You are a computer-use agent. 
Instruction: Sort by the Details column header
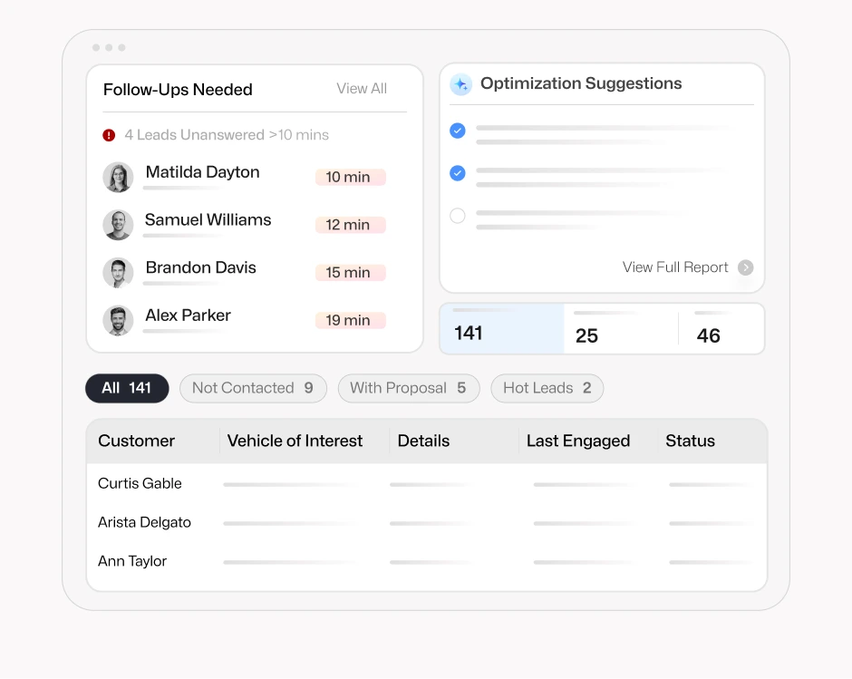pos(424,441)
